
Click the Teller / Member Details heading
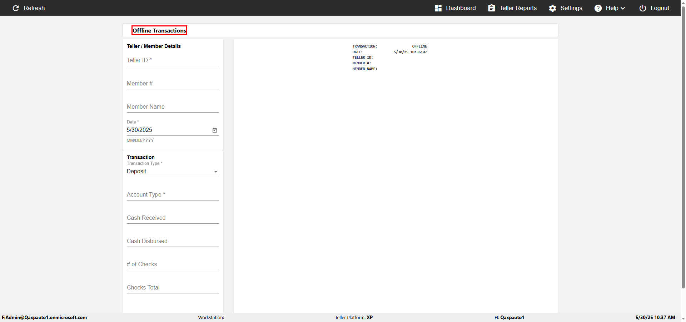[154, 46]
